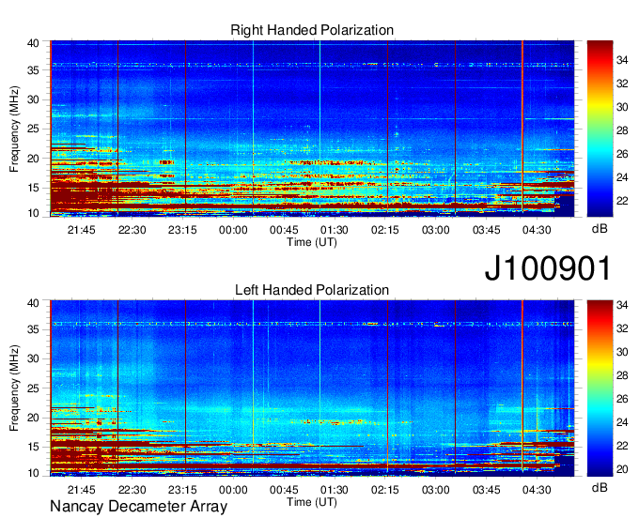
Task: Click the 'Left Handed Polarization' title
Action: 312,290
